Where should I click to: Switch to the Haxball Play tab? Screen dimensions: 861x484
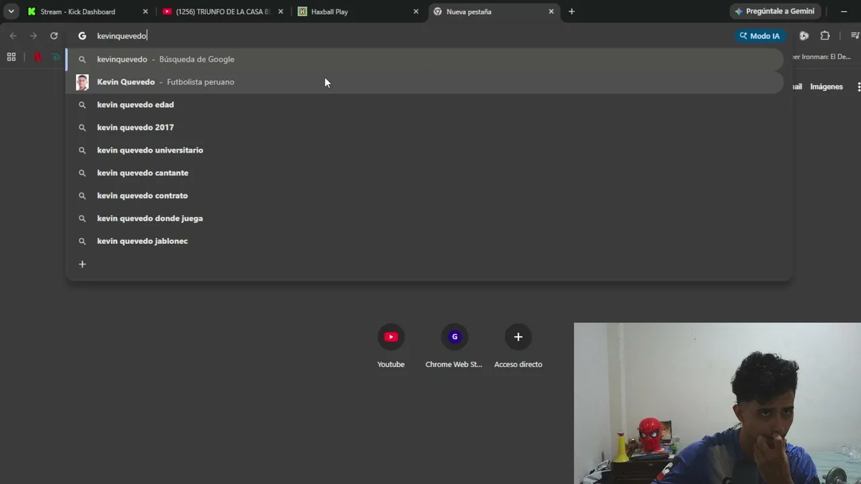[358, 11]
